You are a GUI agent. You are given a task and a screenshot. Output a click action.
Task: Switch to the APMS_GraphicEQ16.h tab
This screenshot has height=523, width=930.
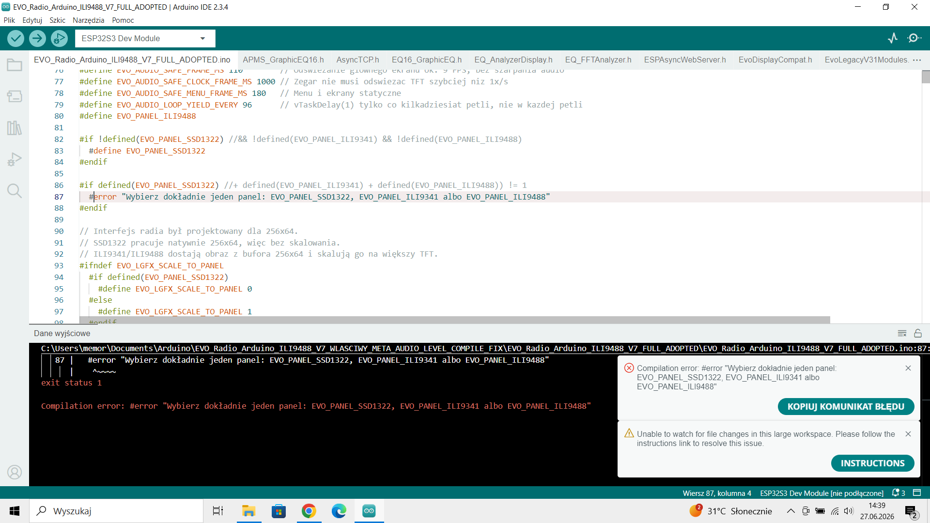(283, 60)
